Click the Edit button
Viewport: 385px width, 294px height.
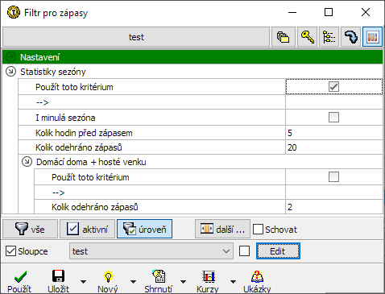point(278,251)
